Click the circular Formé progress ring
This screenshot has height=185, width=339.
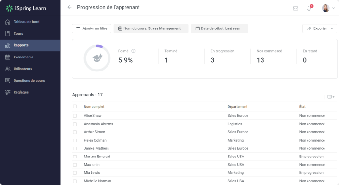click(x=97, y=58)
